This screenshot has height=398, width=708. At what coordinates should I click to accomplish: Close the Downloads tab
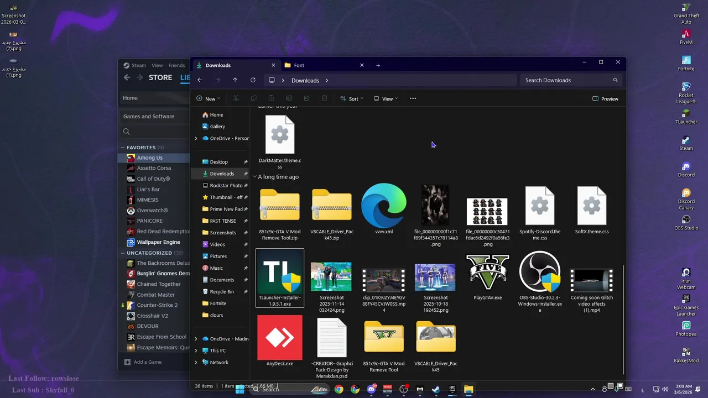[273, 65]
